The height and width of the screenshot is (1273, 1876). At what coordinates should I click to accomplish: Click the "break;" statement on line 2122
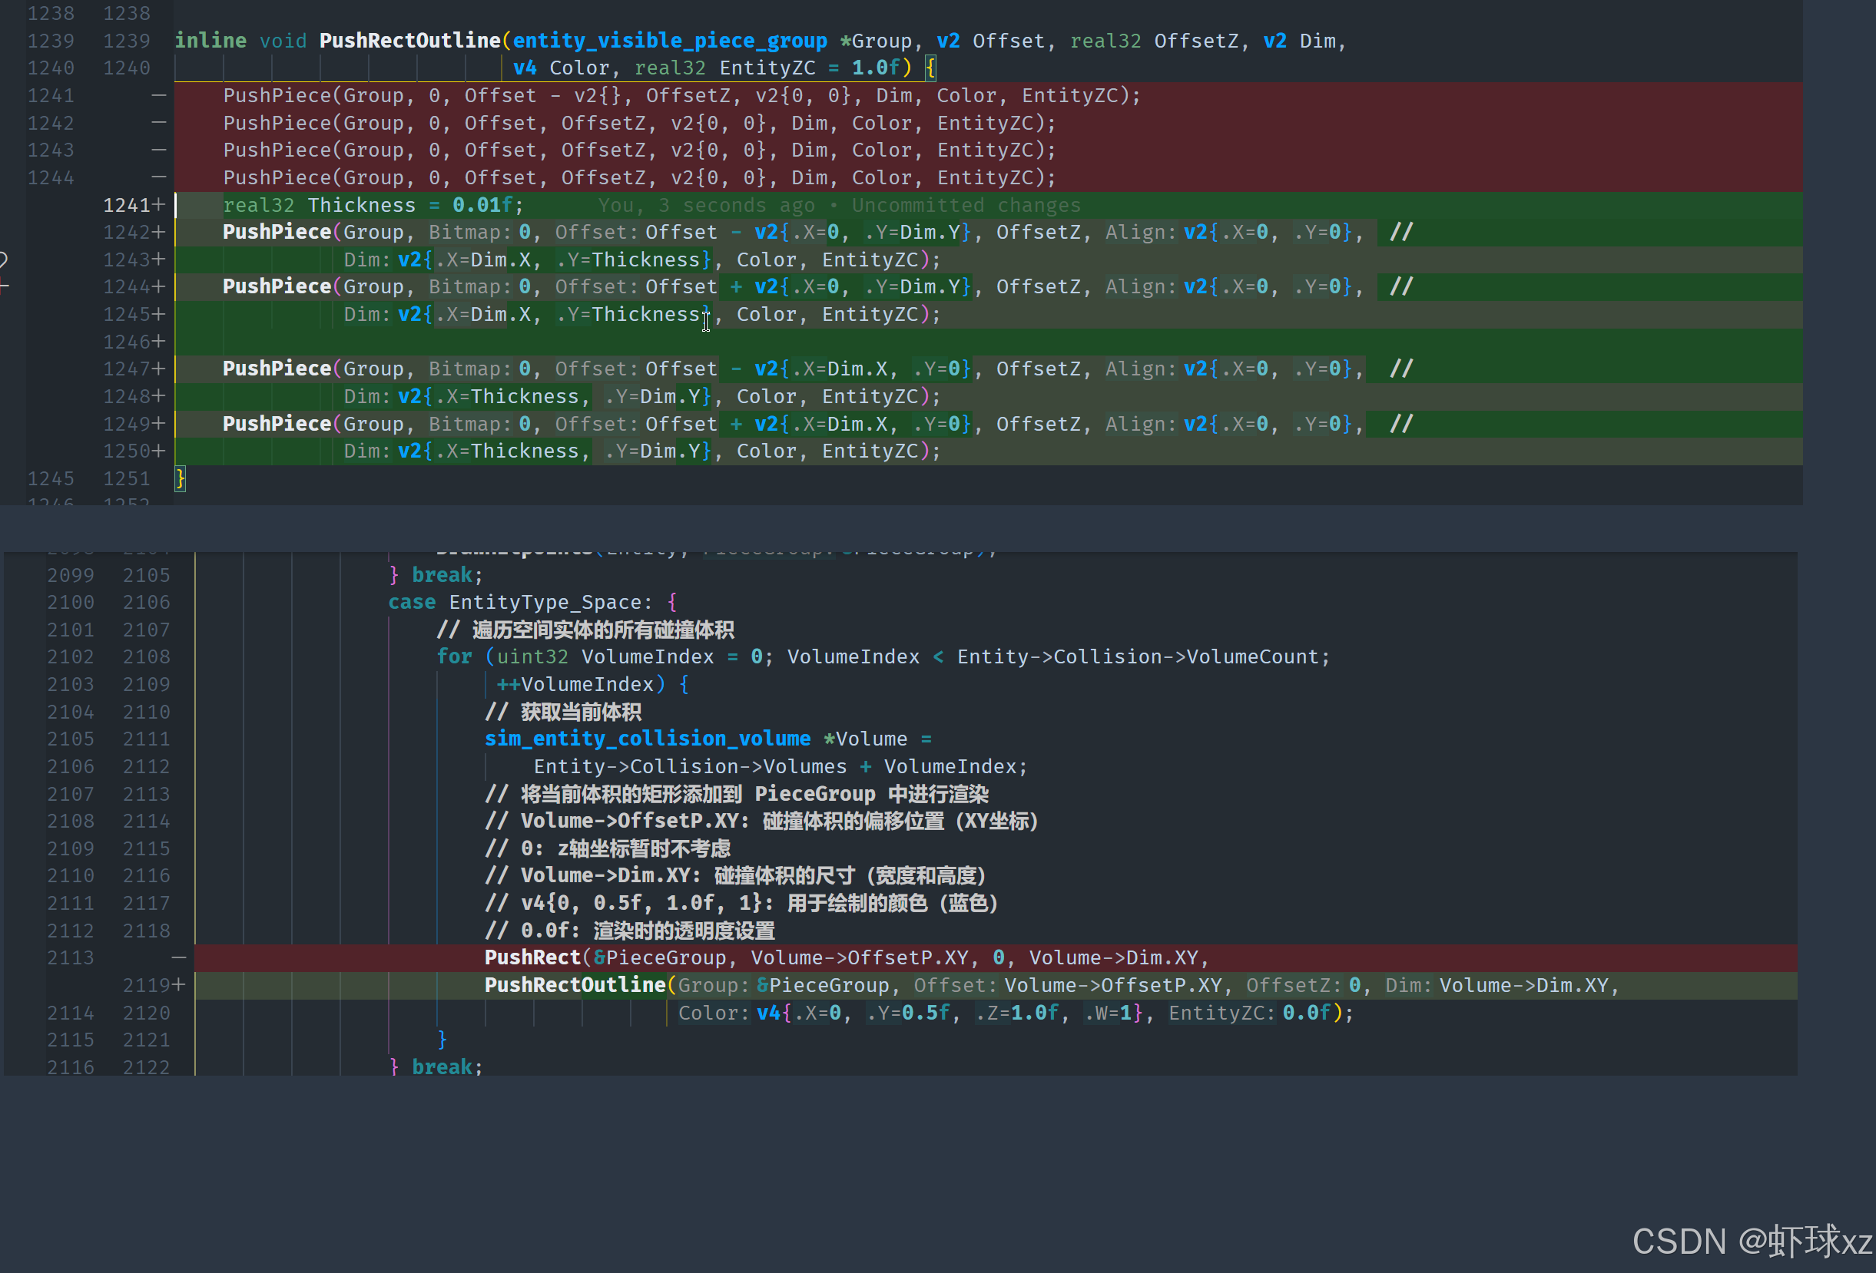[447, 1066]
